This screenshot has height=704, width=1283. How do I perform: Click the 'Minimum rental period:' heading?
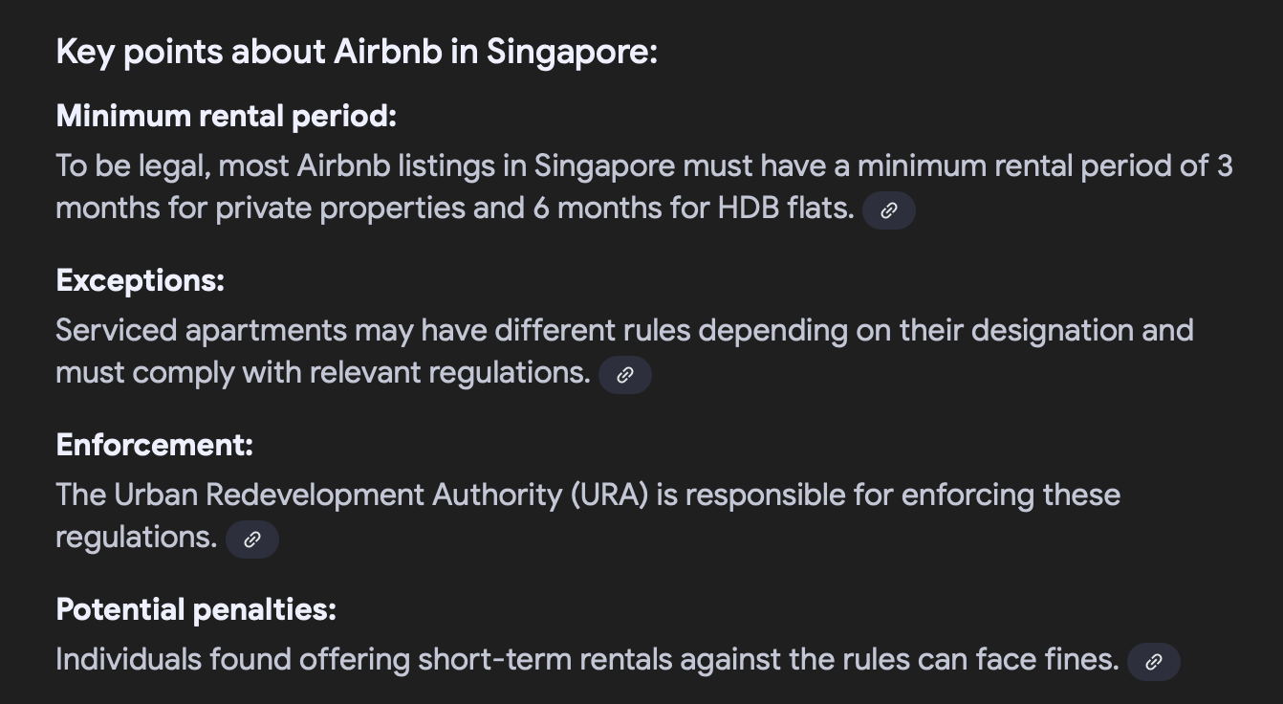tap(226, 117)
